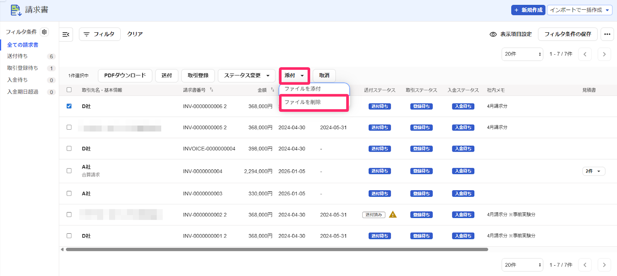Expand the ステータス変更 dropdown

tap(247, 75)
